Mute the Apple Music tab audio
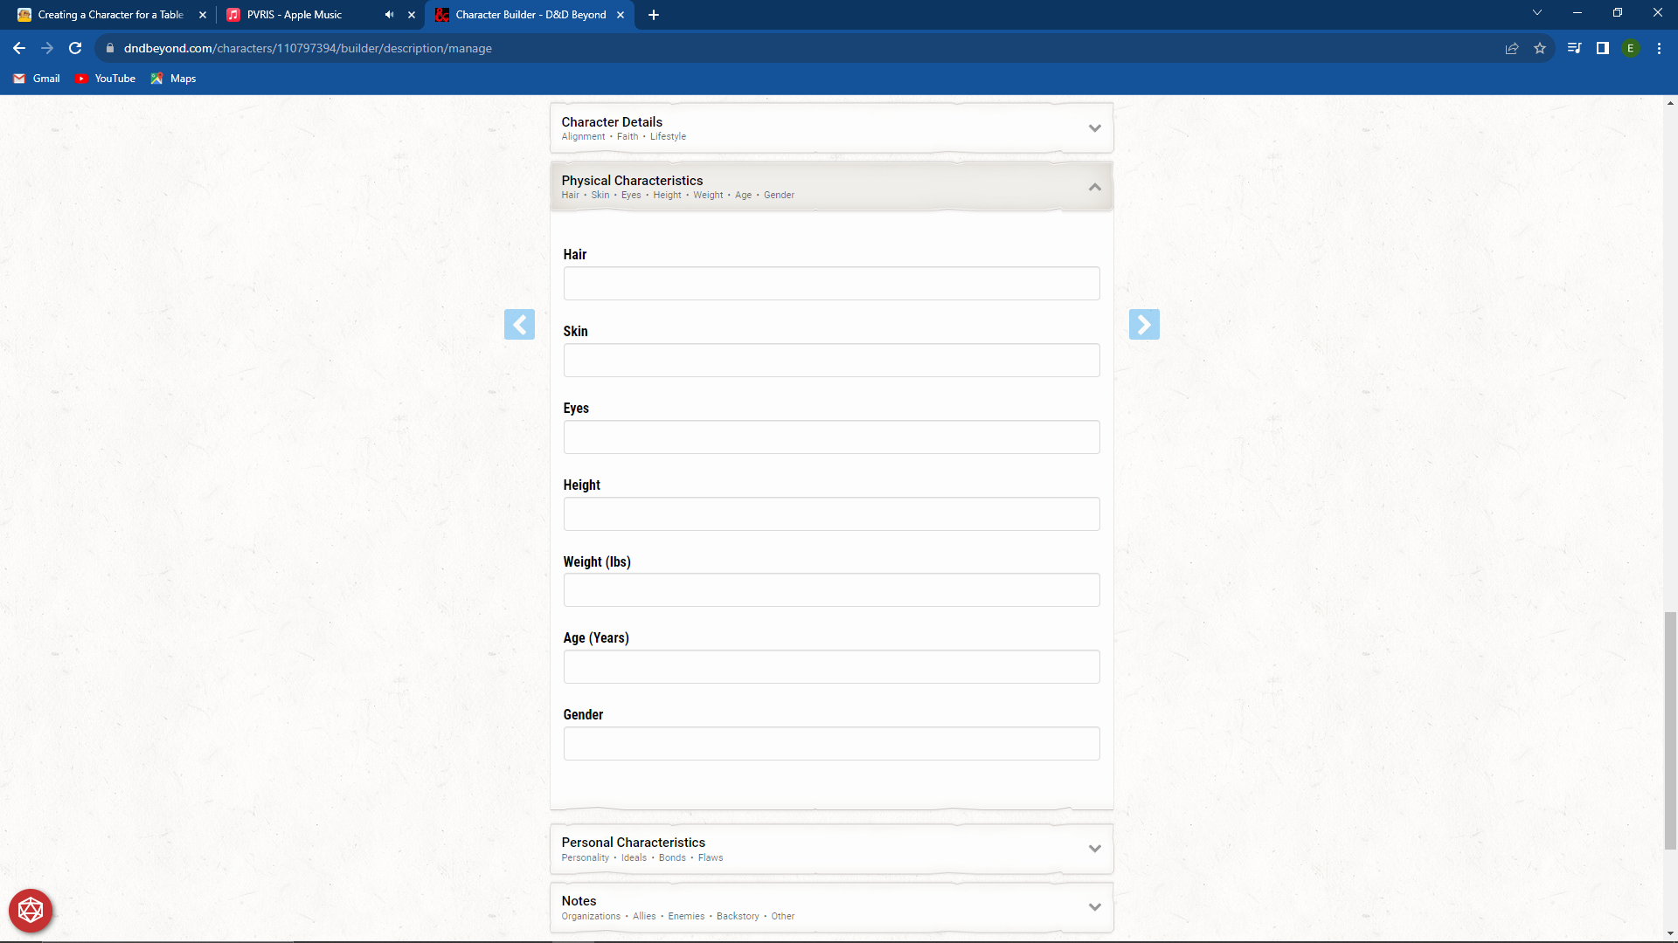The image size is (1678, 943). pyautogui.click(x=389, y=15)
